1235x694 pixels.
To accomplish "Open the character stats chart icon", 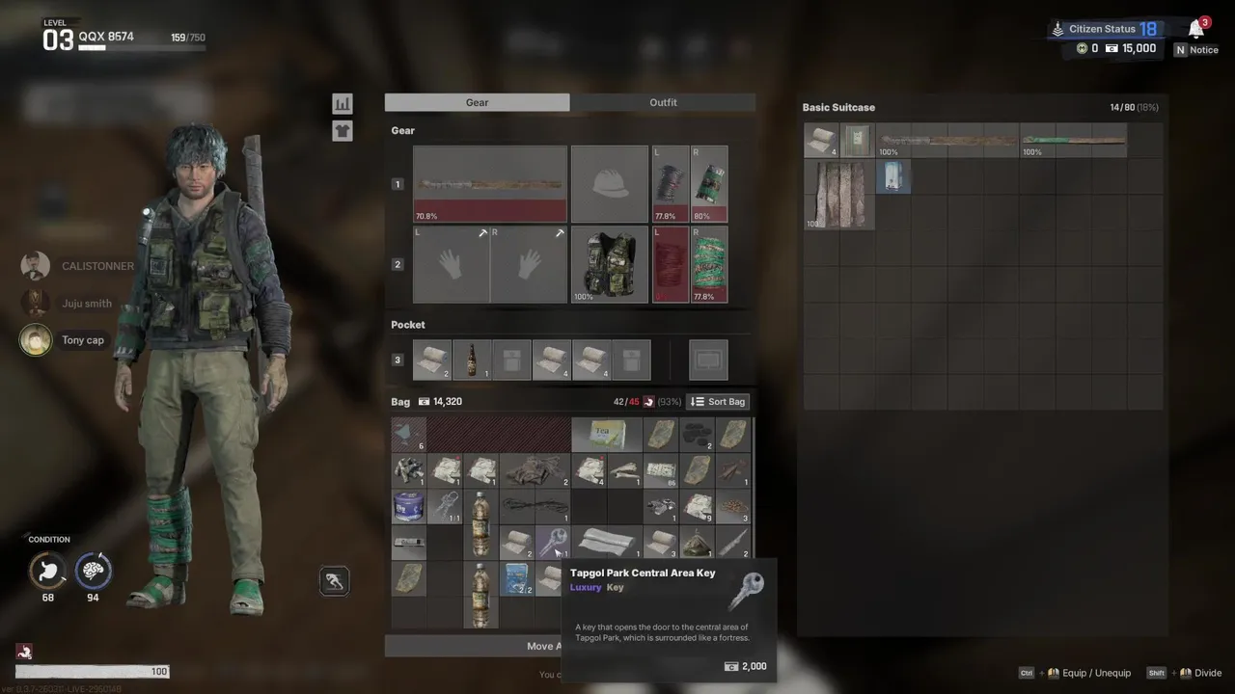I will point(343,103).
